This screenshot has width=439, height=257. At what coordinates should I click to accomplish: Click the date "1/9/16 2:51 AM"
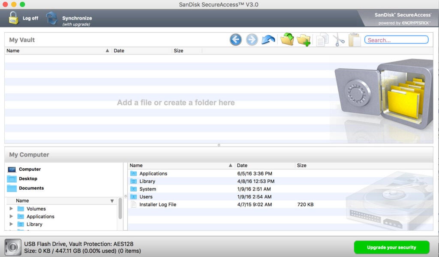point(254,189)
